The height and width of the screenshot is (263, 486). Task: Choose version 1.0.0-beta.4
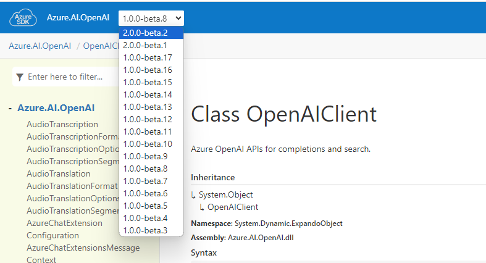(151, 219)
